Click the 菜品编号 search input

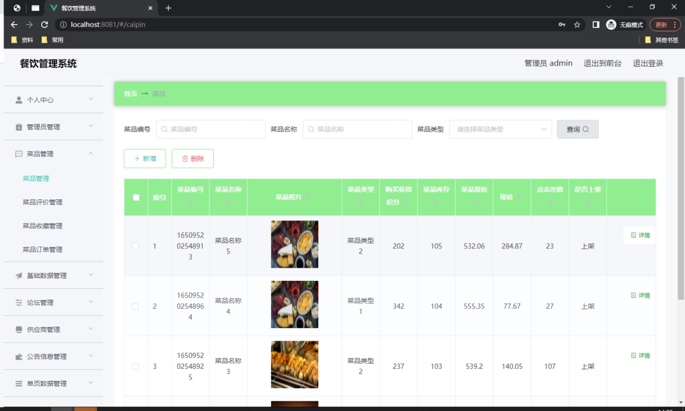211,130
